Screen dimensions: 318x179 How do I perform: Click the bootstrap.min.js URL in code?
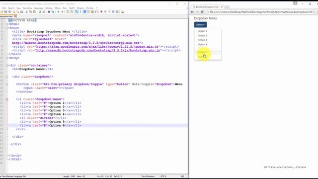[x=98, y=50]
